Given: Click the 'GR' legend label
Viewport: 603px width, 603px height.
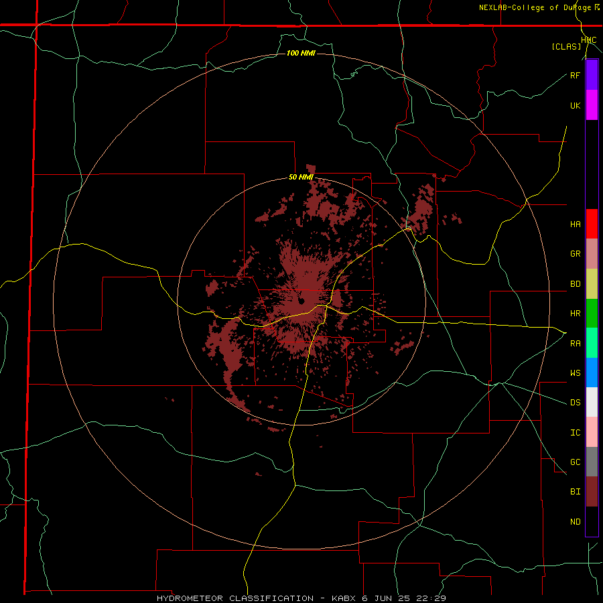Looking at the screenshot, I should tap(575, 254).
